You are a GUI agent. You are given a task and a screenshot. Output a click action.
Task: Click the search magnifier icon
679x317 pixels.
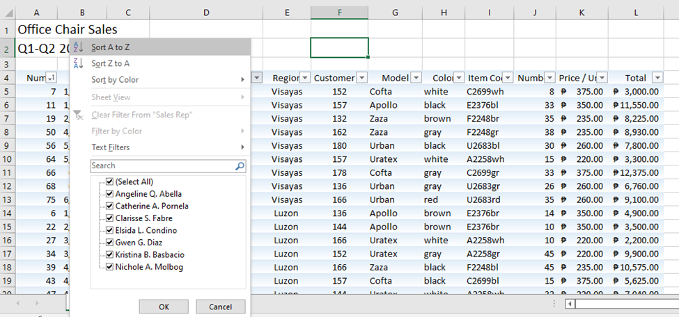[x=240, y=165]
